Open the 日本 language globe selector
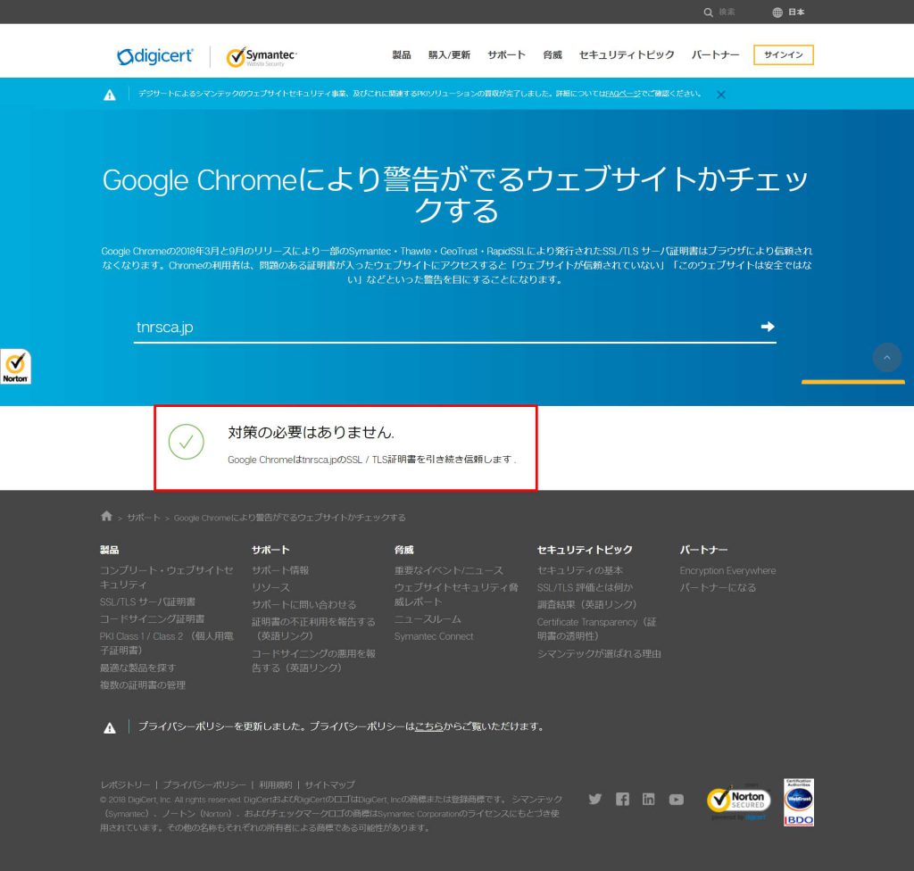 click(788, 12)
